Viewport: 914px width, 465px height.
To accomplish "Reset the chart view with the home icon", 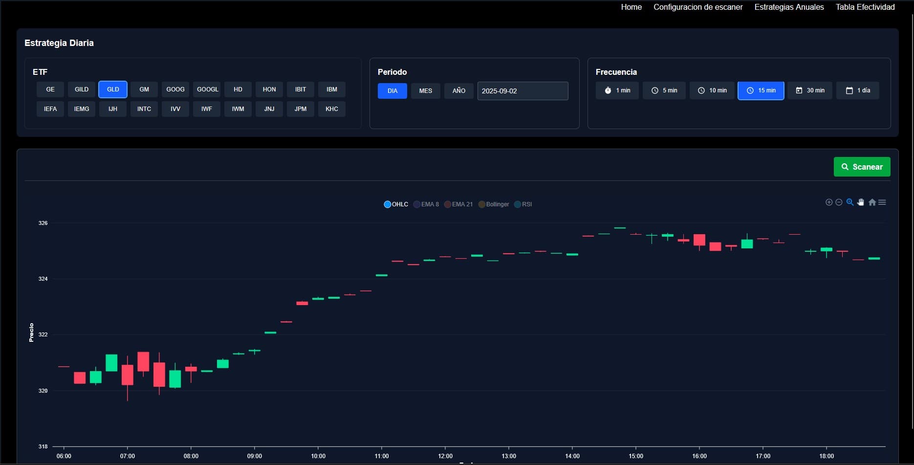I will click(872, 202).
